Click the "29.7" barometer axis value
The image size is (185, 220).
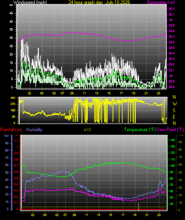coord(172,36)
